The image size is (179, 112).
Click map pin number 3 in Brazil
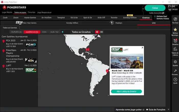click(107, 71)
